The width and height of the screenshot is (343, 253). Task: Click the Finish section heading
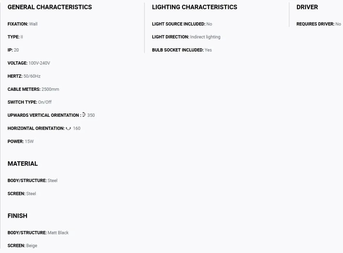click(17, 216)
